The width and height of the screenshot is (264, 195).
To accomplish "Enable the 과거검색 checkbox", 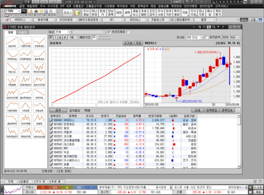I will 207,37.
